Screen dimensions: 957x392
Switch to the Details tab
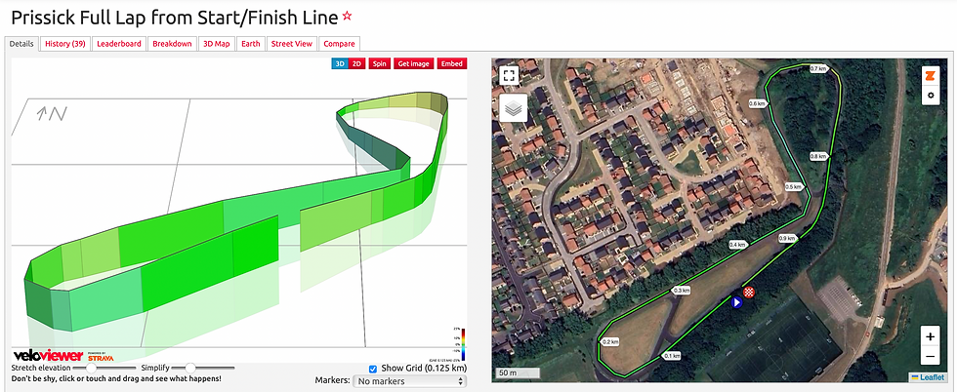click(x=21, y=44)
